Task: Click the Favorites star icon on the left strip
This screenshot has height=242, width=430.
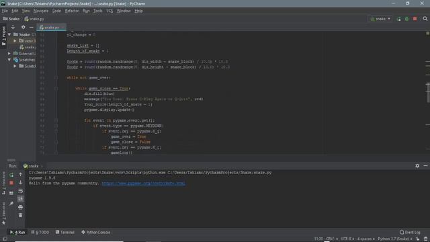Action: pos(3,223)
